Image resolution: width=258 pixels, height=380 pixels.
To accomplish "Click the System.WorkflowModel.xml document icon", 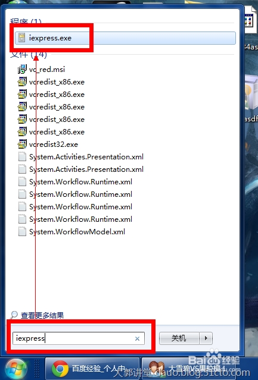I will 22,232.
